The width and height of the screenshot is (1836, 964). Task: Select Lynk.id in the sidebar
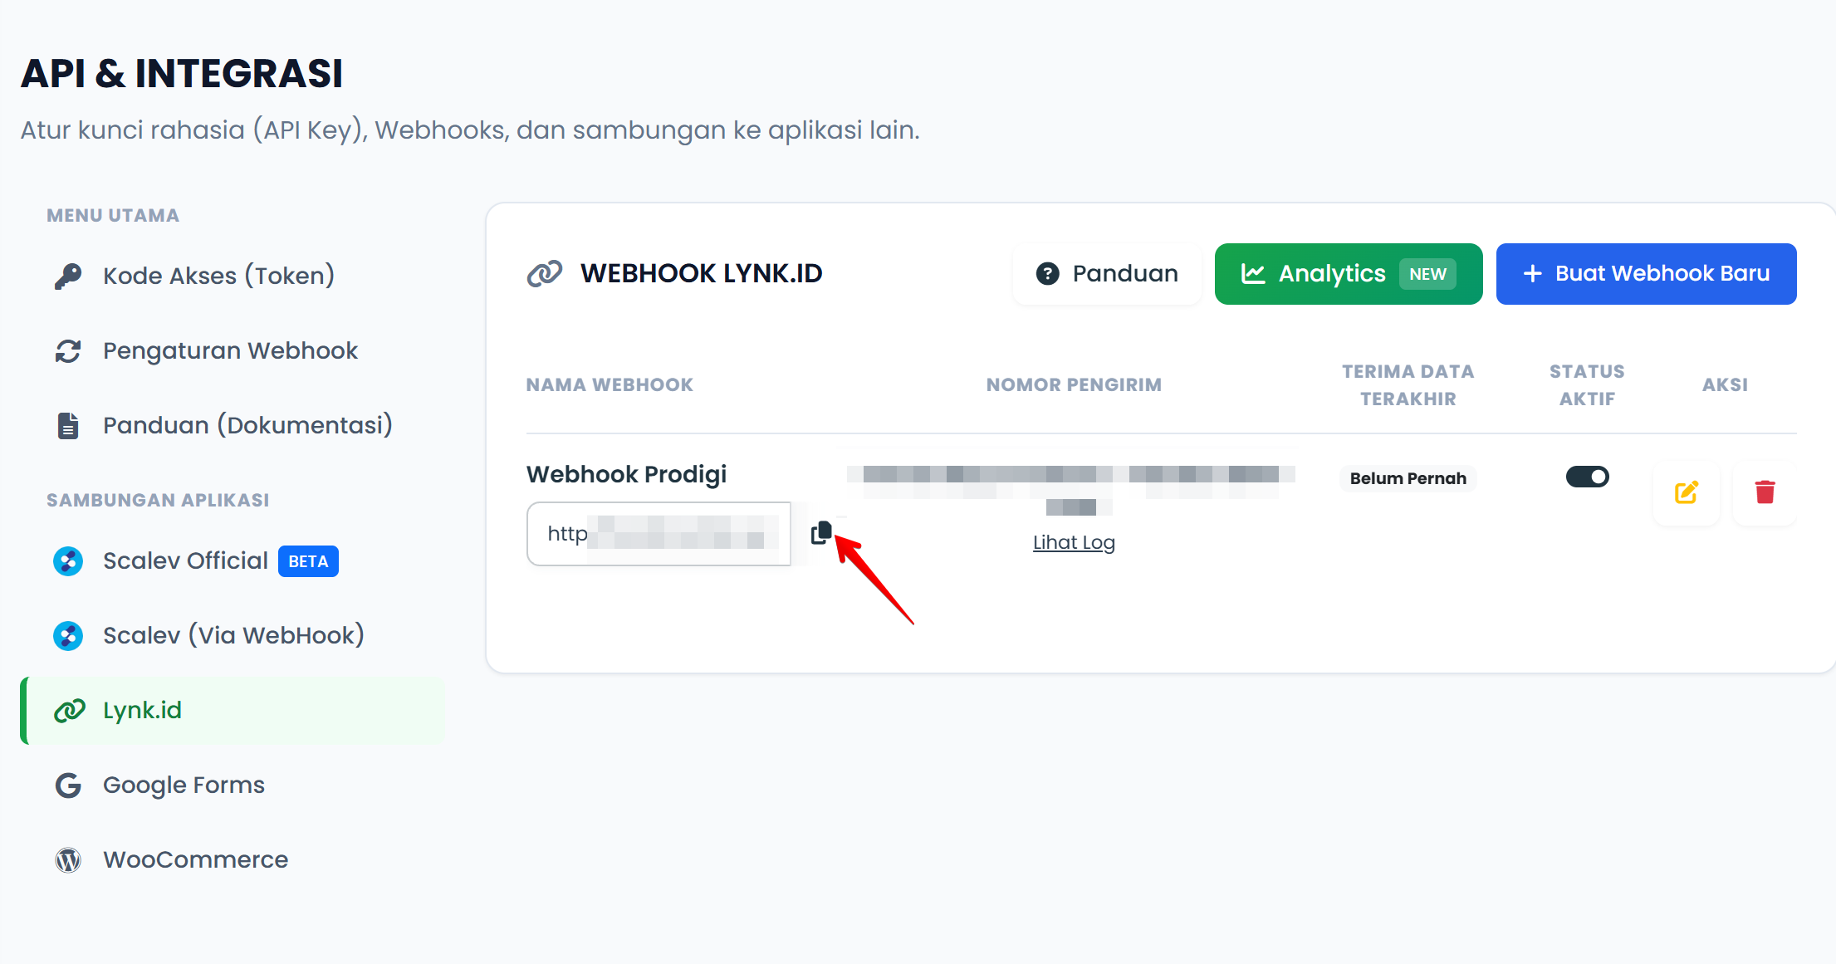pyautogui.click(x=142, y=711)
